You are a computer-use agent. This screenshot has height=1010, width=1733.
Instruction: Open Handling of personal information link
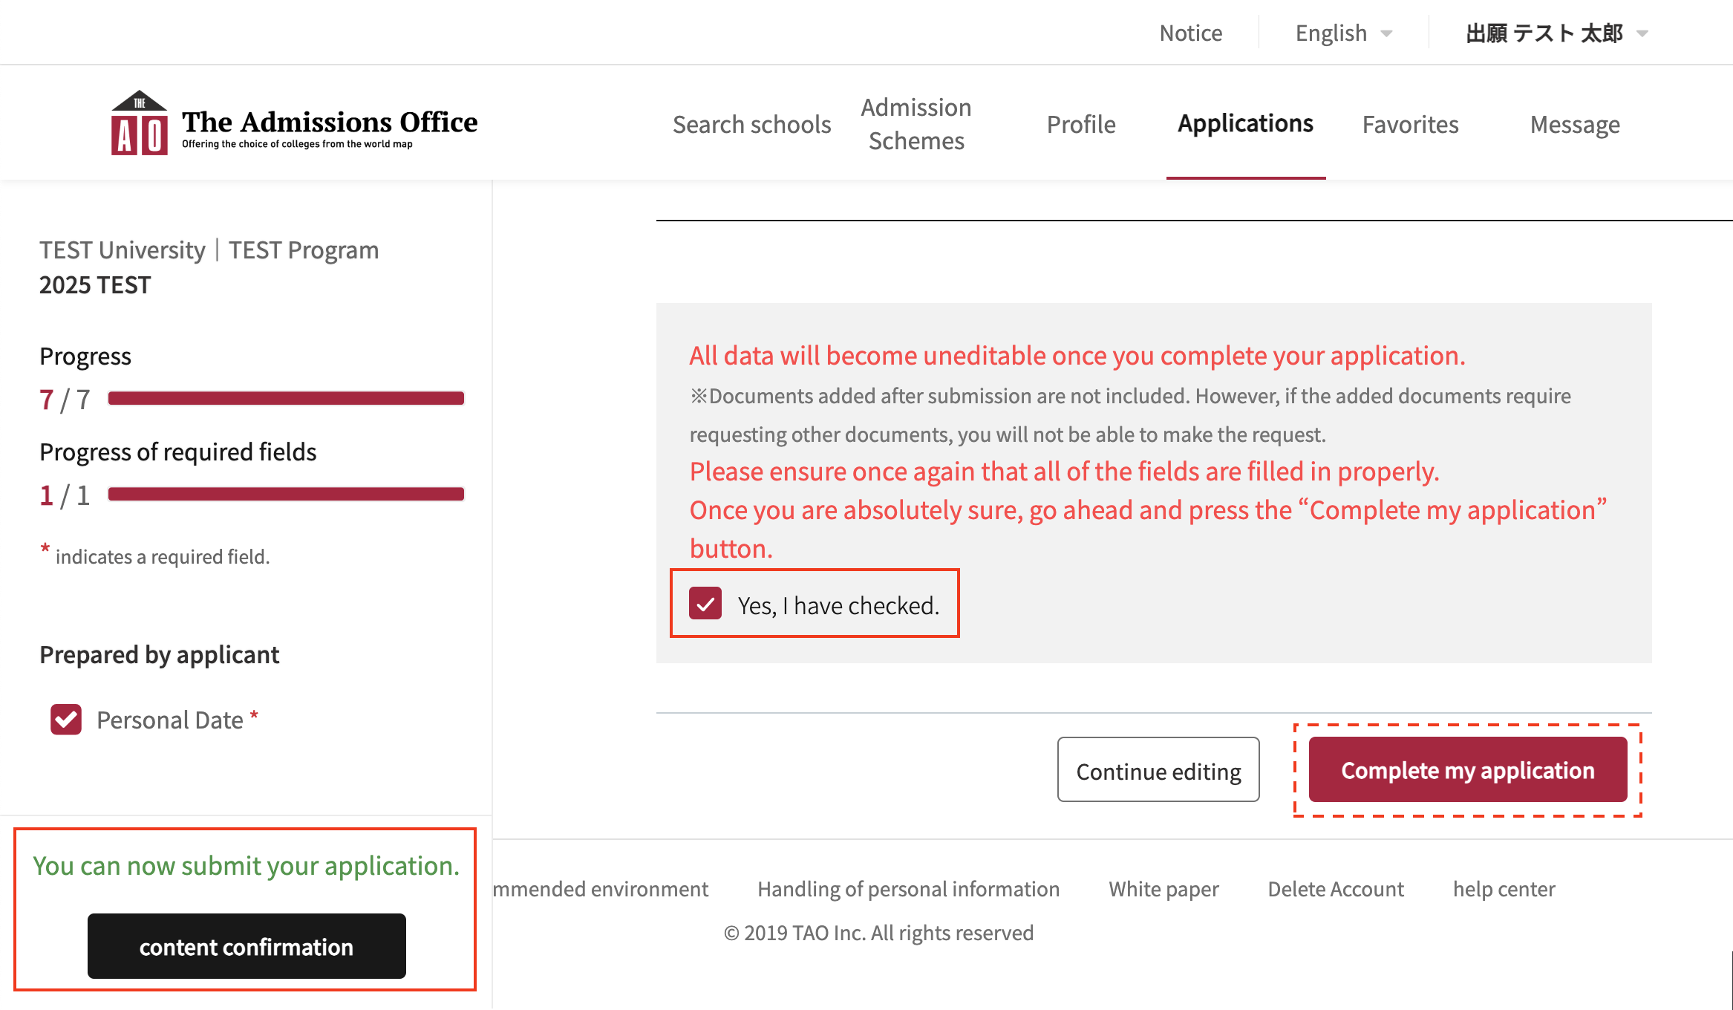[x=908, y=889]
